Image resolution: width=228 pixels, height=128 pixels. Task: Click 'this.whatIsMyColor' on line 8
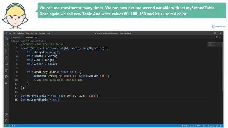(x=41, y=72)
